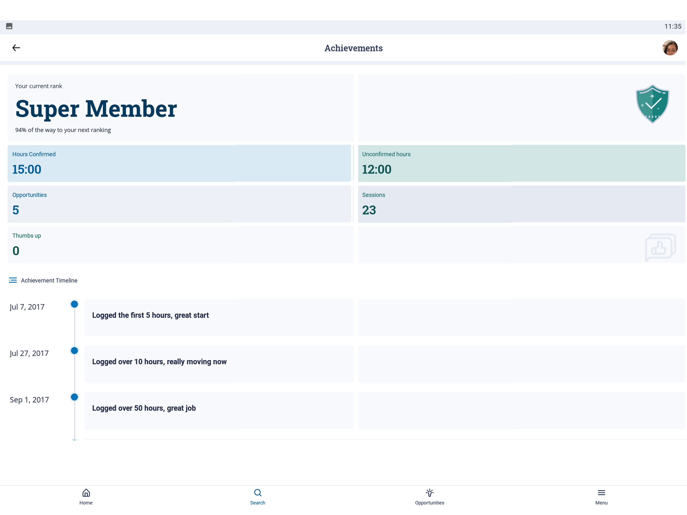
Task: Open the Home tab icon
Action: [86, 493]
